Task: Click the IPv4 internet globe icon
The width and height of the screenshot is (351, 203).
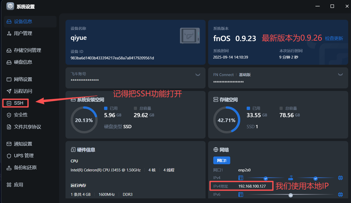Action: (x=340, y=178)
